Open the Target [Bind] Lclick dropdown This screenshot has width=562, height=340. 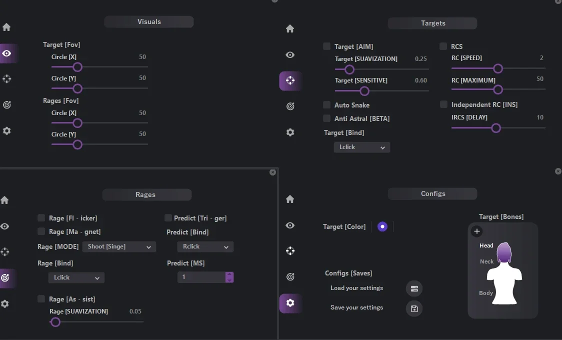point(362,147)
